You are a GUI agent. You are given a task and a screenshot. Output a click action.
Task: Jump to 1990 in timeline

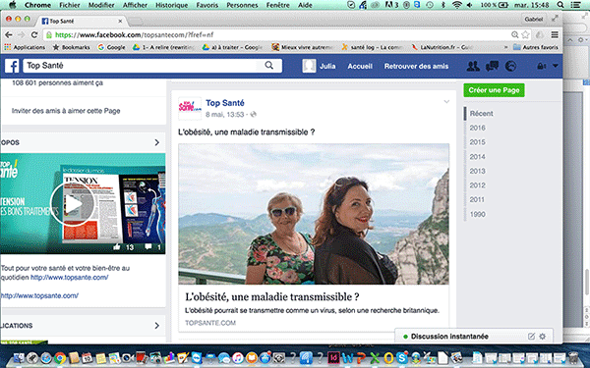click(477, 214)
